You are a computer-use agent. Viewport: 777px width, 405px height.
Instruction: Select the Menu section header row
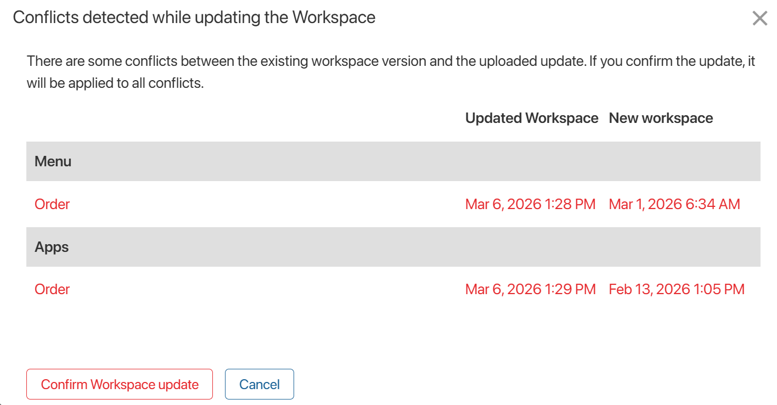(x=393, y=161)
